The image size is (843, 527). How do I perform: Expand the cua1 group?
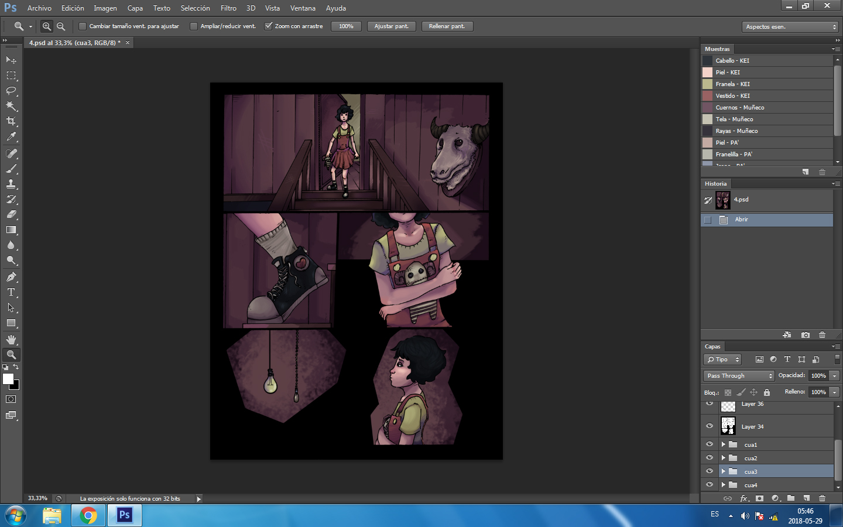pos(724,444)
